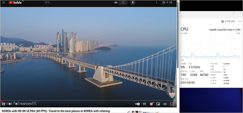Screen dimensions: 243x113
Task: Click the 1.4MB L1 cache value
Action: 225,78
